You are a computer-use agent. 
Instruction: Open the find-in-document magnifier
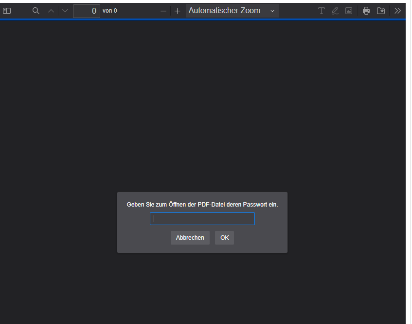pyautogui.click(x=36, y=11)
